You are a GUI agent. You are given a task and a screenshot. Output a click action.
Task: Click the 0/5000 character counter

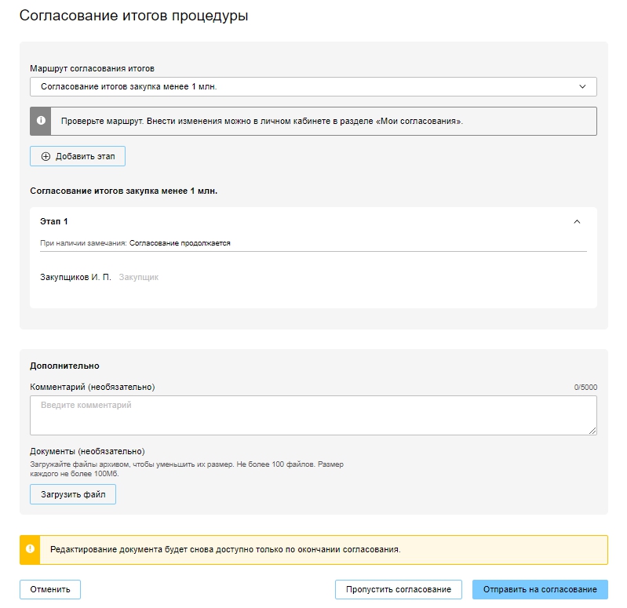pyautogui.click(x=585, y=387)
